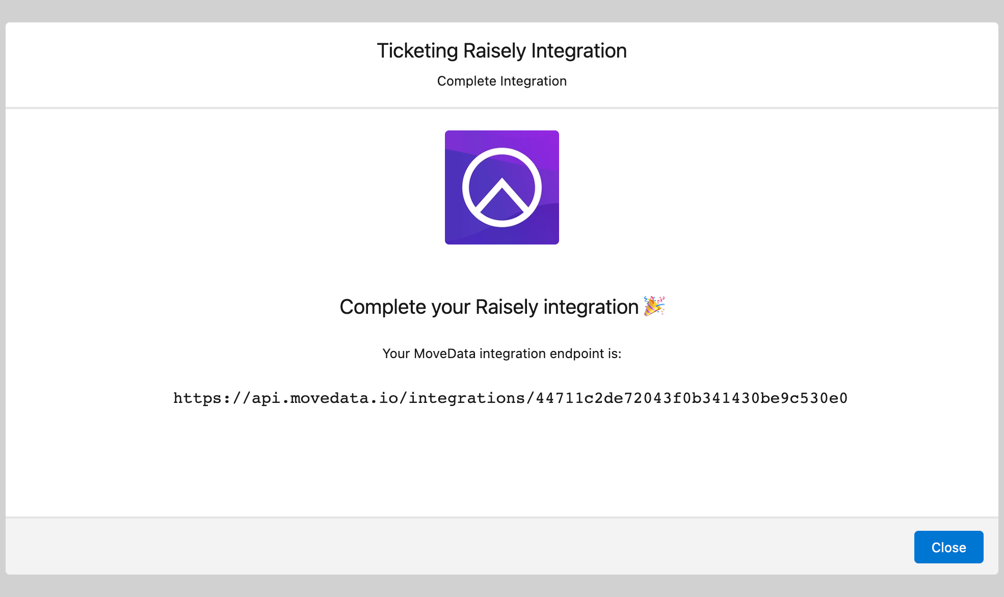The width and height of the screenshot is (1004, 597).
Task: Click the upward chevron inside the Raisely logo
Action: [502, 196]
